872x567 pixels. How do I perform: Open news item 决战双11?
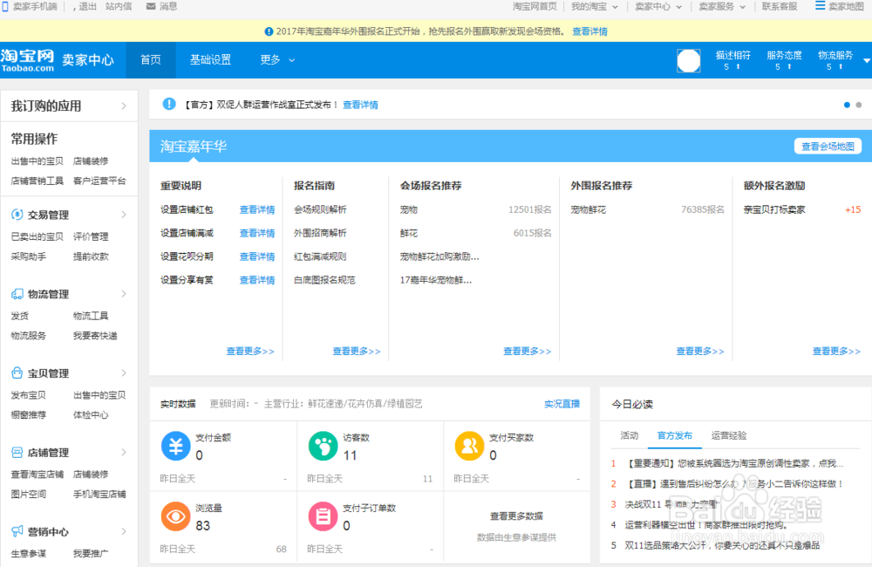(671, 505)
